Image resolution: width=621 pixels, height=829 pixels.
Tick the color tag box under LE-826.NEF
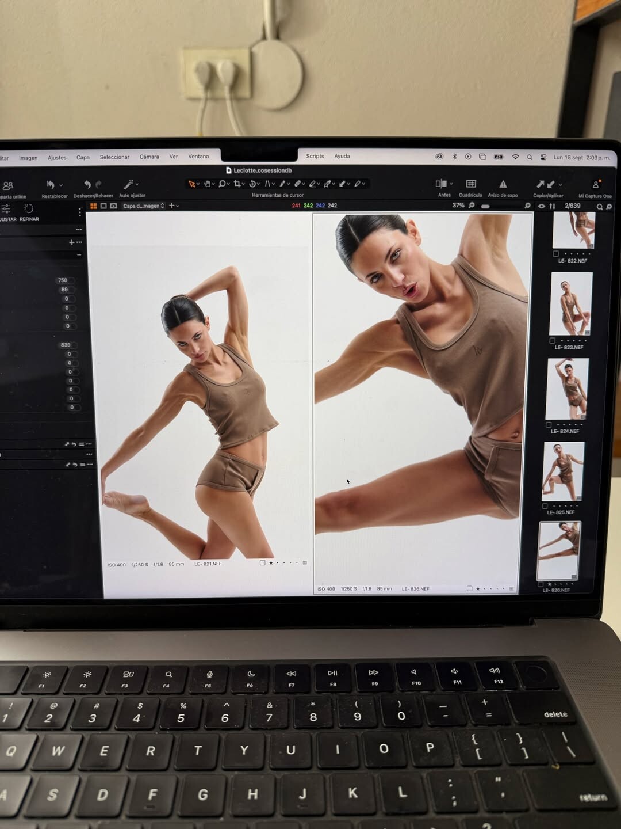[x=470, y=588]
